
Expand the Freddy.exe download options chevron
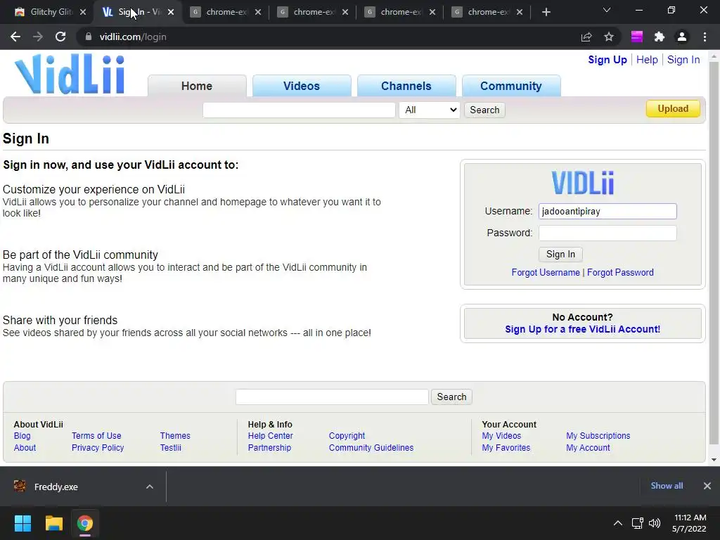[x=150, y=487]
